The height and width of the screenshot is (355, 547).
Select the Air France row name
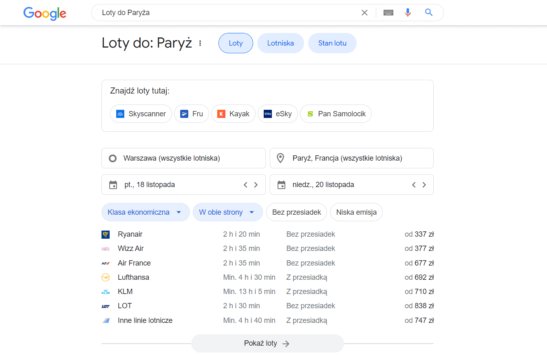[x=134, y=263]
